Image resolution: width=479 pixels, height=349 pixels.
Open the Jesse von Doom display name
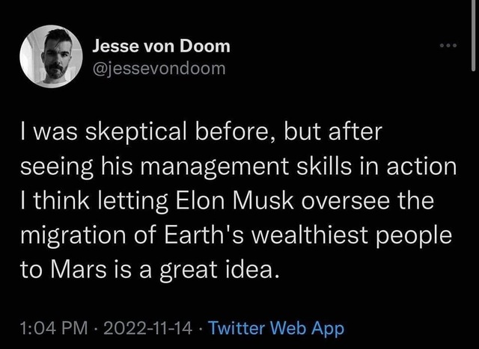pos(161,46)
